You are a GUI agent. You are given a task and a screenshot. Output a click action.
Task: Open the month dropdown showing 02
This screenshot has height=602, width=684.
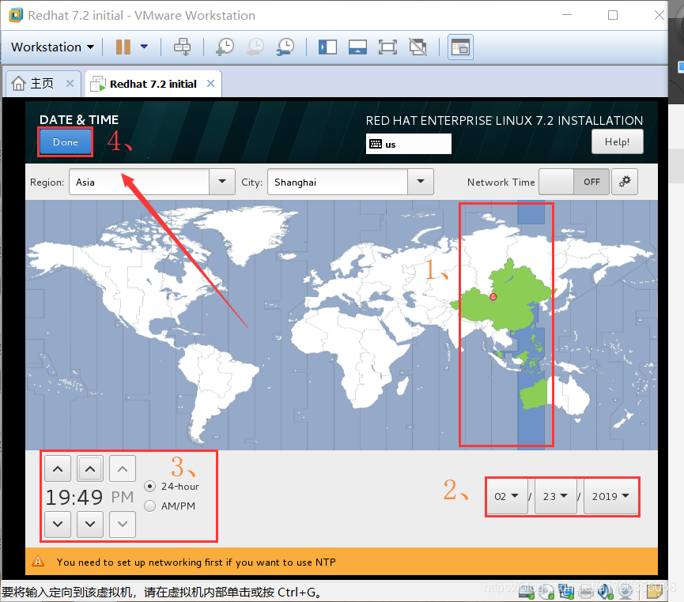click(506, 496)
